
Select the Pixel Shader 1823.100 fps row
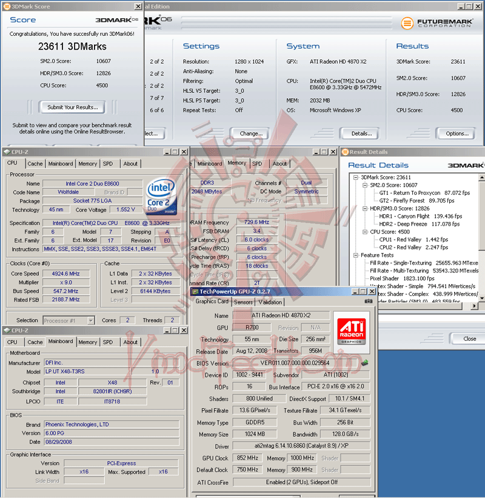click(402, 278)
